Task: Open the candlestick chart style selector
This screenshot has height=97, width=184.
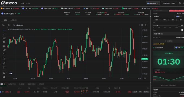Action: tap(9, 25)
